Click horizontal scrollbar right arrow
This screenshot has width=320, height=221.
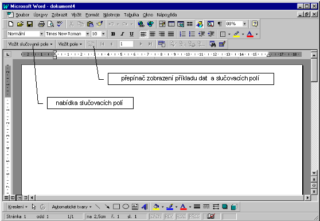click(307, 197)
